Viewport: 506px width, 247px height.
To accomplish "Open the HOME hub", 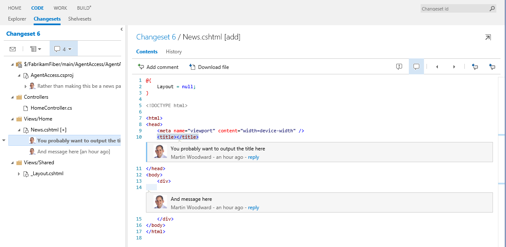I will click(x=15, y=8).
